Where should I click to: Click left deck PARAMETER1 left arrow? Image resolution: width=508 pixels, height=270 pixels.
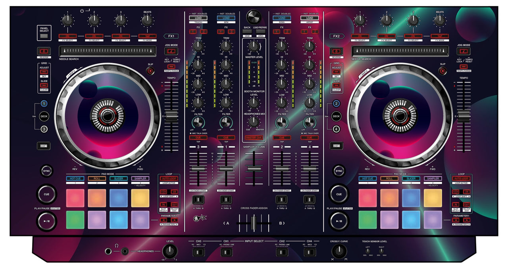pos(164,220)
